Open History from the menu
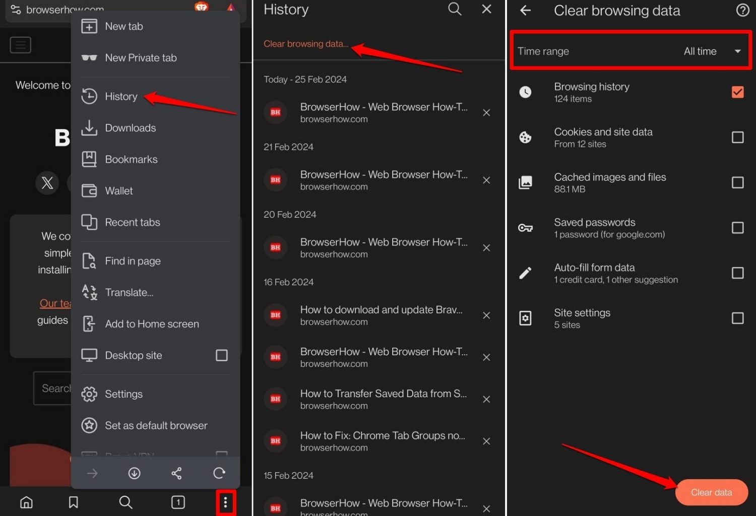This screenshot has width=756, height=516. [x=155, y=96]
